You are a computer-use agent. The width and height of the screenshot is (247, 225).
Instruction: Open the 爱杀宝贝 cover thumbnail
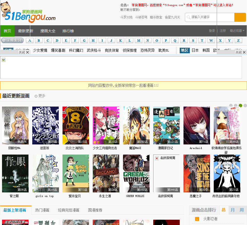76,173
